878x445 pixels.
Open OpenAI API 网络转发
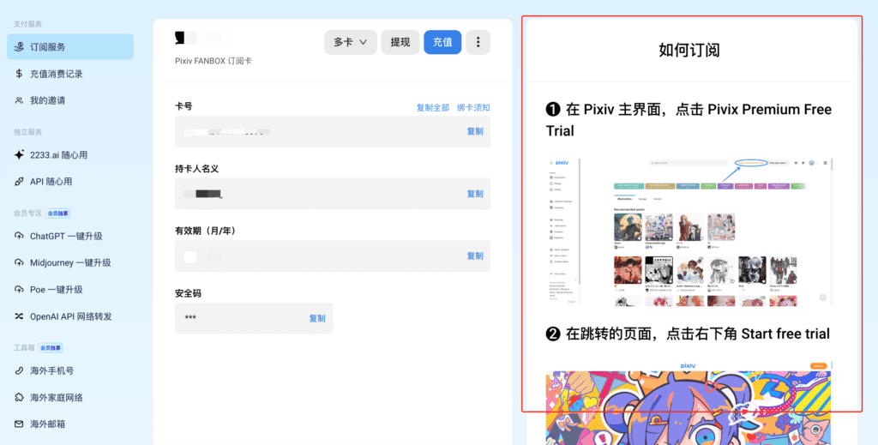pos(70,316)
